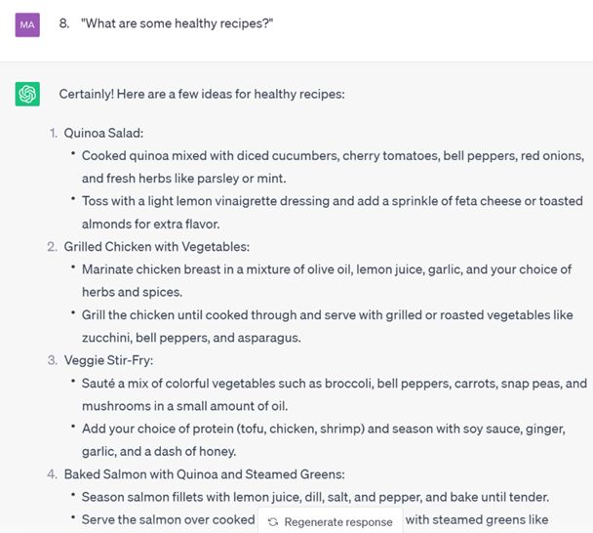Click the "Certainly! Here are a few ideas" line
This screenshot has width=593, height=533.
tap(202, 94)
